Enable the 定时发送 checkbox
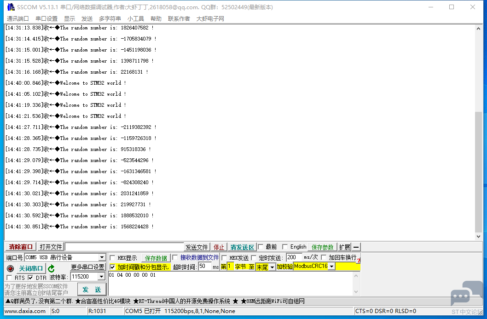Screen dimensions: 487x319 pos(254,258)
